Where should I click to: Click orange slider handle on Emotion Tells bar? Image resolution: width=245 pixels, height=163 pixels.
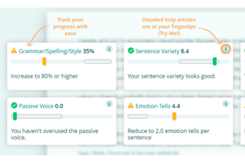(x=174, y=116)
